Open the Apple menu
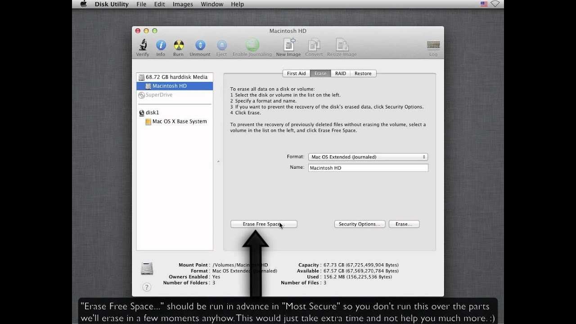Image resolution: width=576 pixels, height=324 pixels. 83,4
